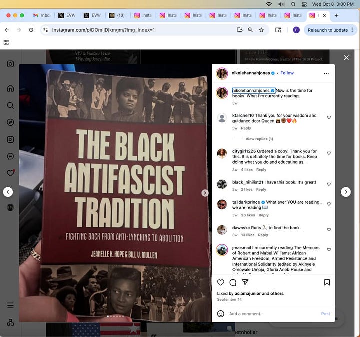Close the post overlay with X
This screenshot has width=360, height=337.
pyautogui.click(x=346, y=58)
